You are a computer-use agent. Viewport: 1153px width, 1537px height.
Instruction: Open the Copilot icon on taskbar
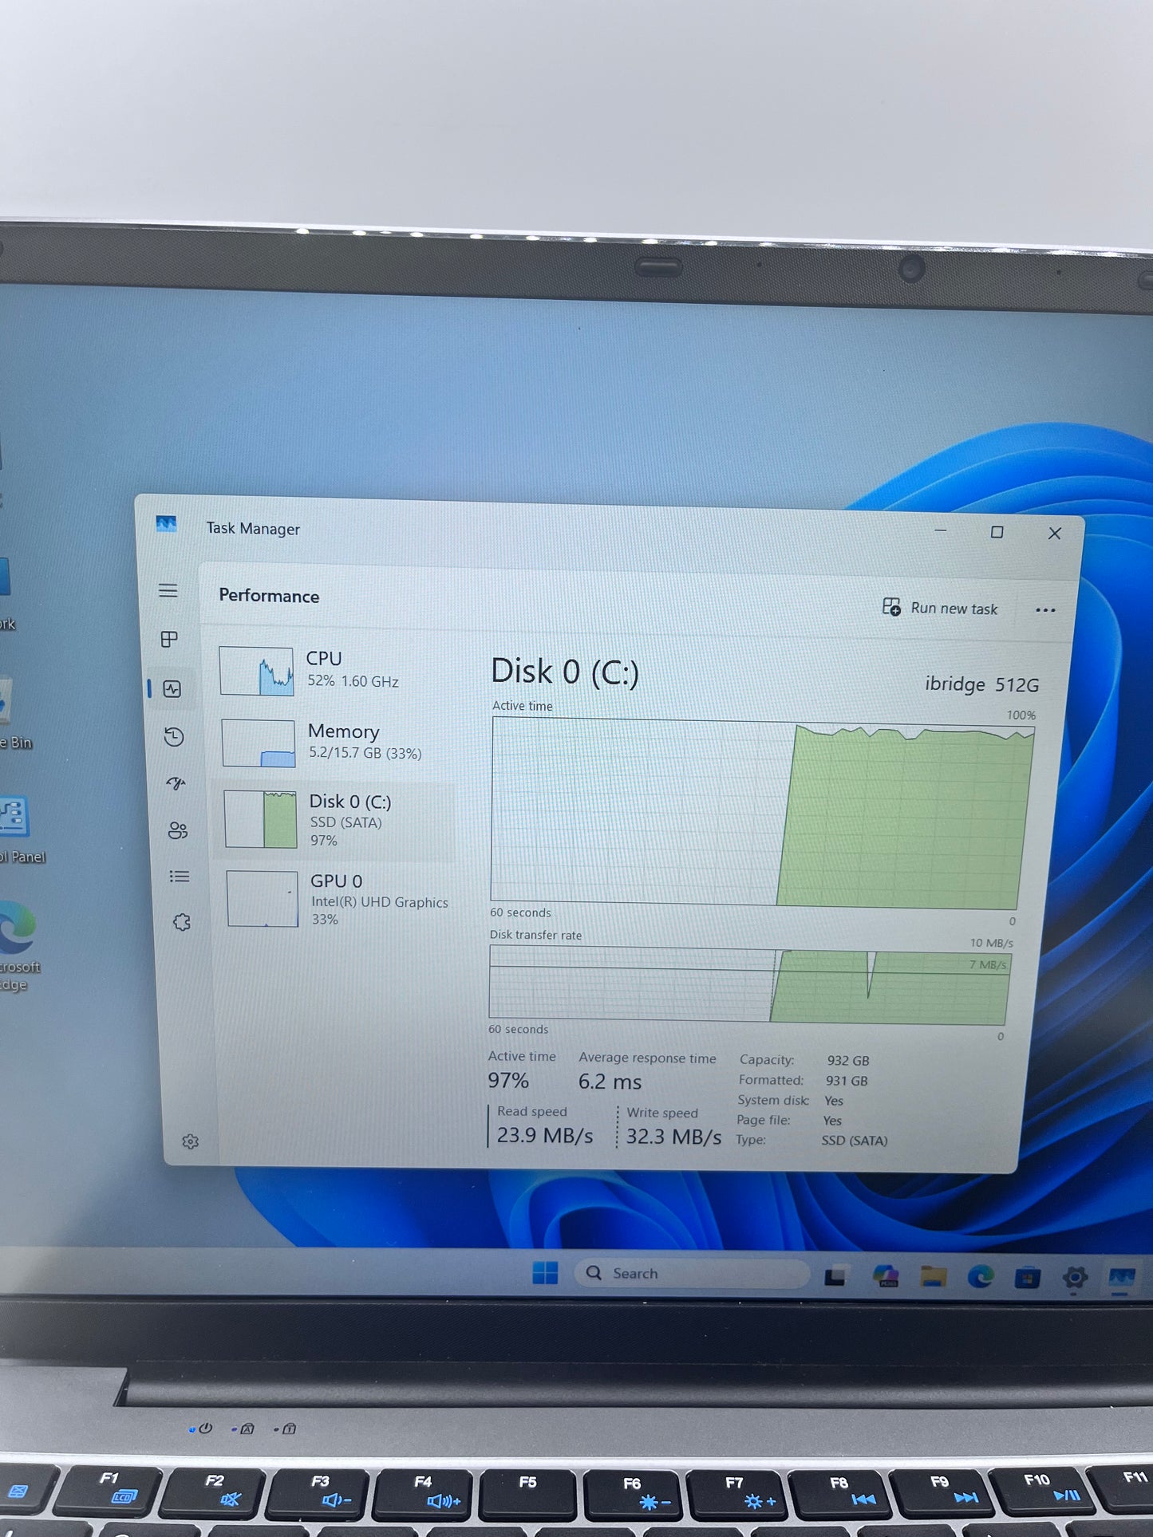886,1276
